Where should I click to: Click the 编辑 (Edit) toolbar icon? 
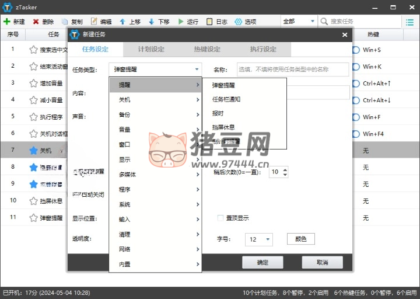point(94,22)
